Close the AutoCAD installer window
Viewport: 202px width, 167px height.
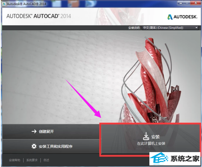pos(195,3)
